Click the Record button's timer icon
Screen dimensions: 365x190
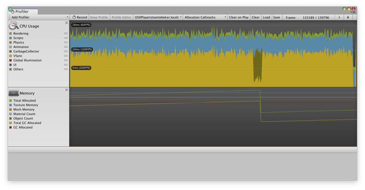coord(74,17)
